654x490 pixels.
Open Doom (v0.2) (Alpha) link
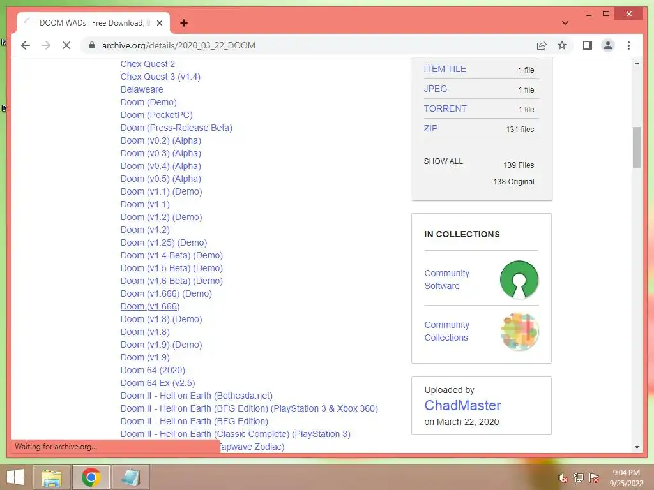point(160,140)
